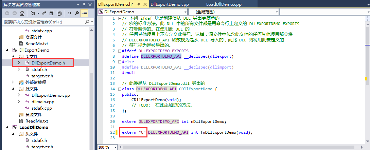Click the Back navigation arrow in Solution Explorer
Image resolution: width=370 pixels, height=150 pixels.
click(7, 13)
